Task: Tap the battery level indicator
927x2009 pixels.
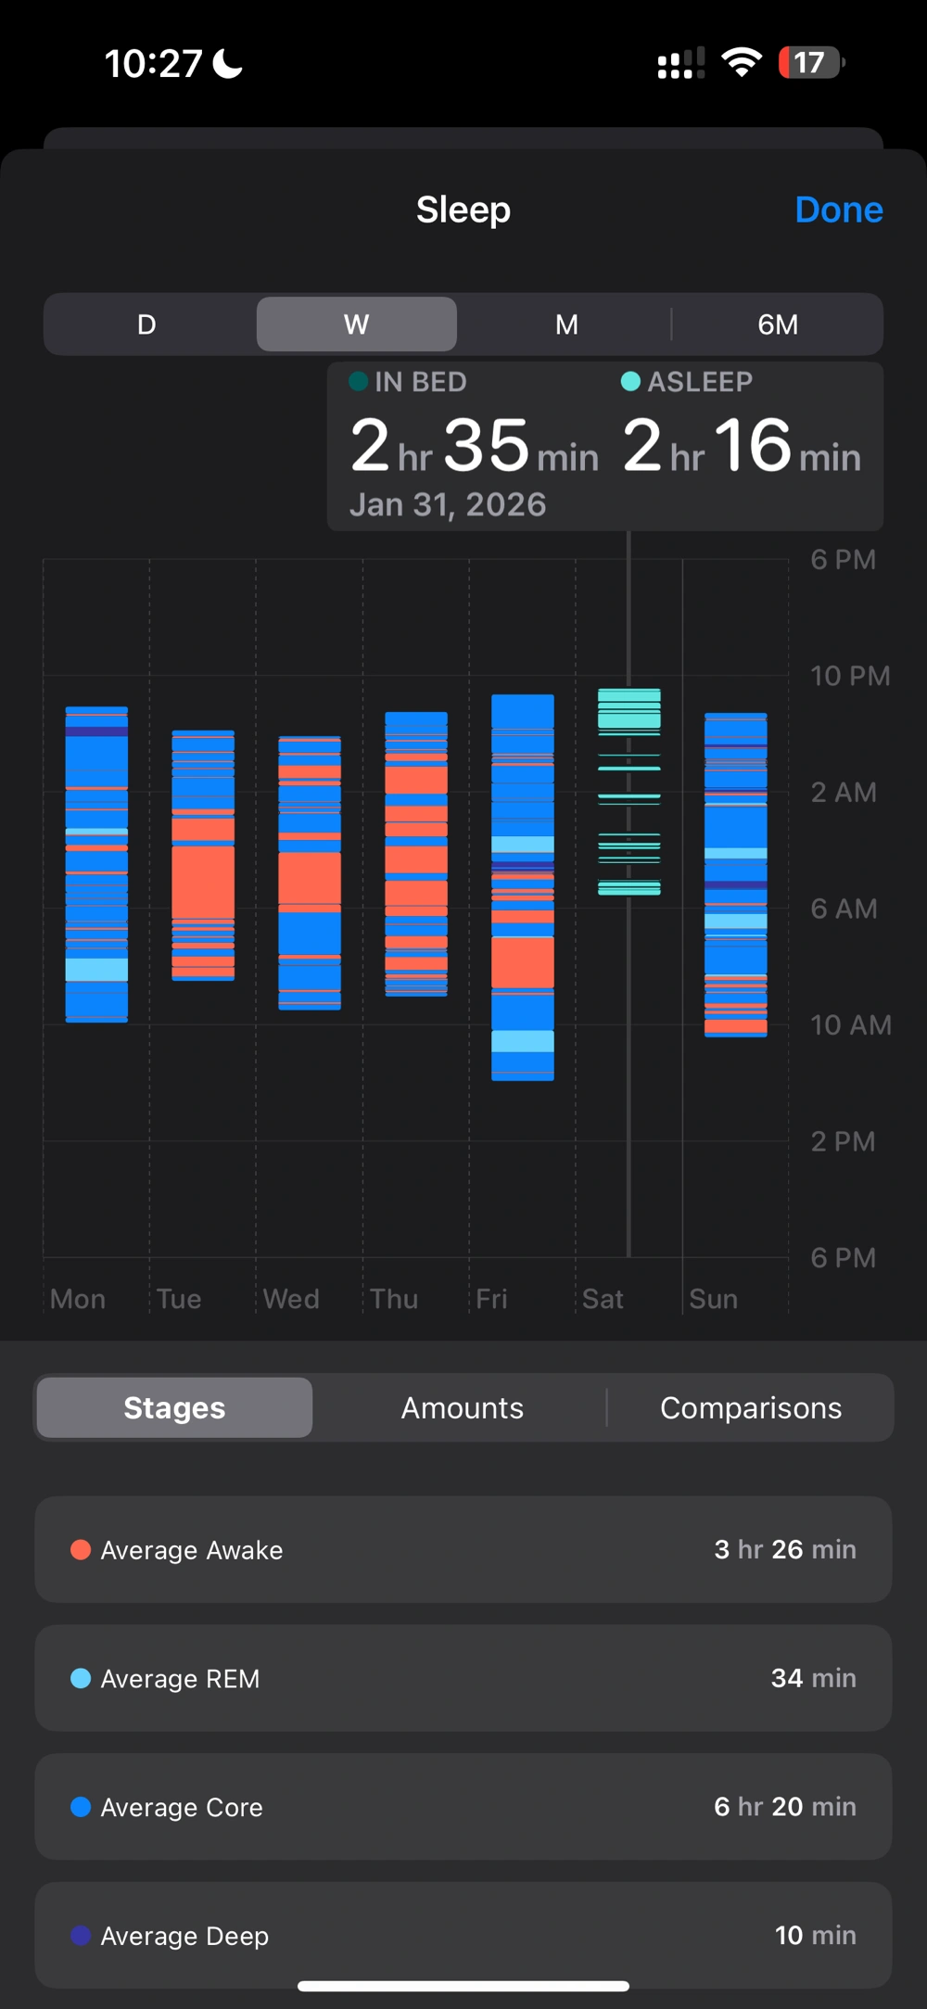Action: tap(810, 63)
